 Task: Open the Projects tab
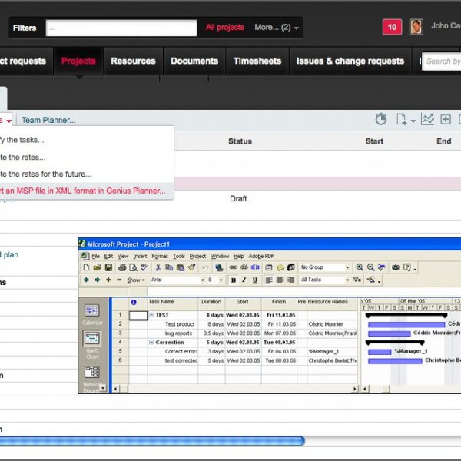tap(78, 61)
